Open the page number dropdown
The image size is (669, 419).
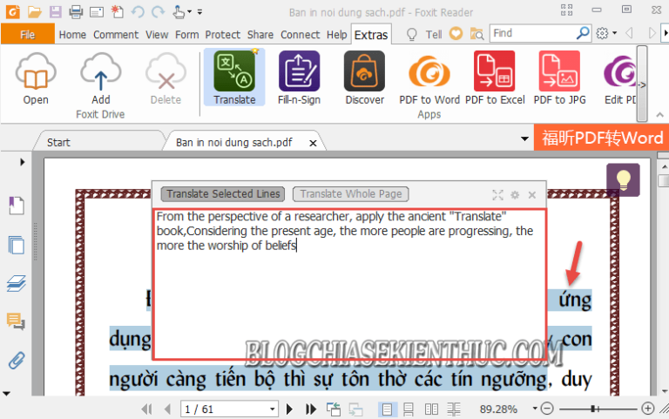pyautogui.click(x=272, y=409)
